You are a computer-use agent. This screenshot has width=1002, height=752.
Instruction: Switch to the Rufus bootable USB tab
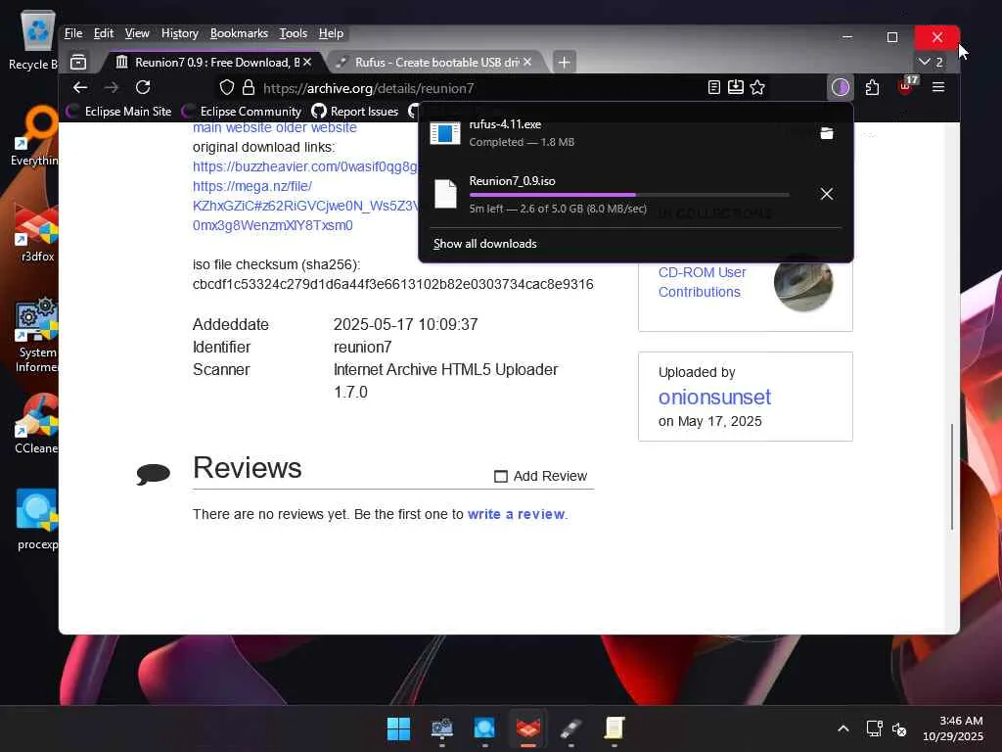click(x=436, y=62)
